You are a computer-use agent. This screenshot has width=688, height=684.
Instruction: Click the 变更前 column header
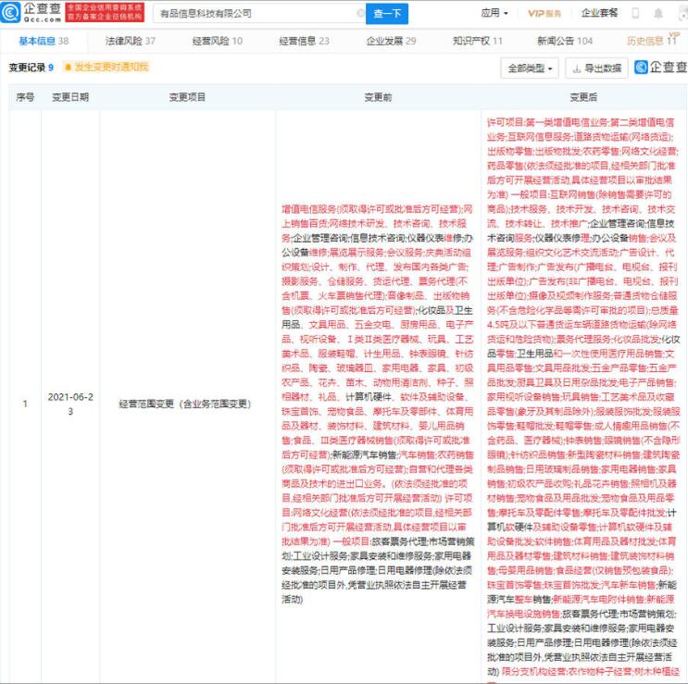[378, 97]
